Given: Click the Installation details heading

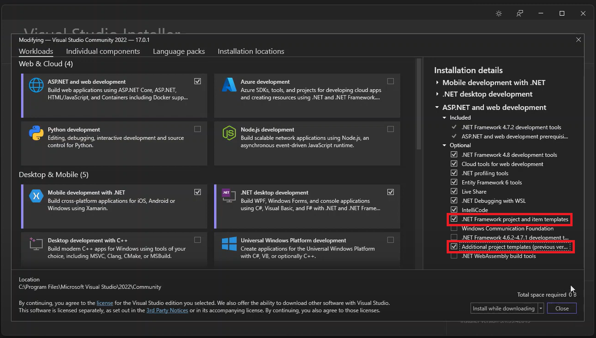Looking at the screenshot, I should click(x=468, y=70).
